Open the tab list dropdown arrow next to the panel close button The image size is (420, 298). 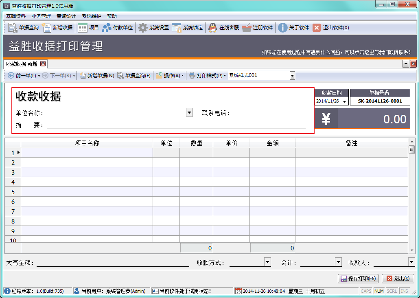406,64
